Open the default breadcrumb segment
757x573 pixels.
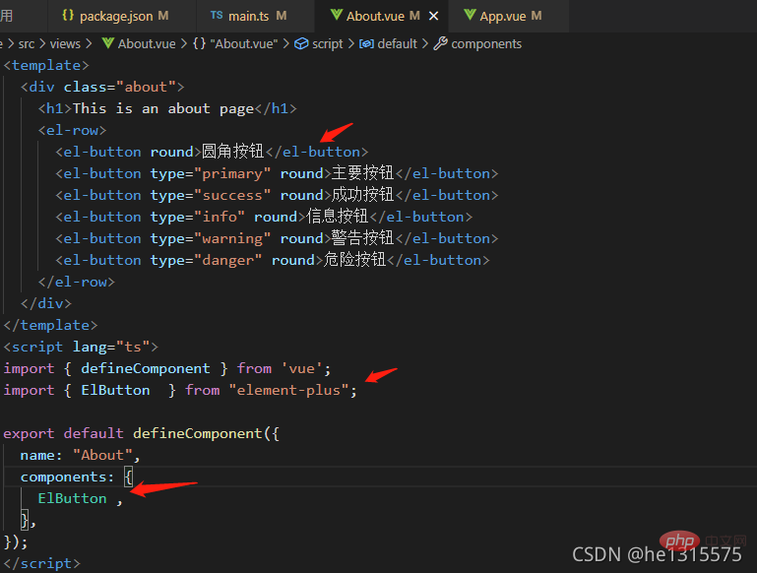397,44
